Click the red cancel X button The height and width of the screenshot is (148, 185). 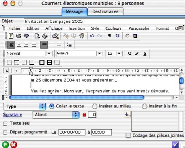point(14,144)
